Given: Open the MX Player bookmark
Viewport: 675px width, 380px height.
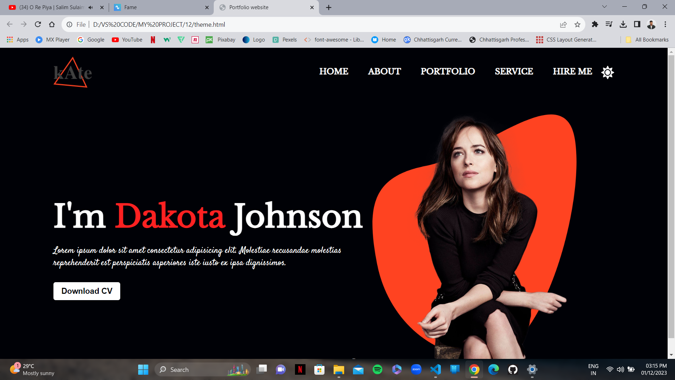Looking at the screenshot, I should 53,40.
